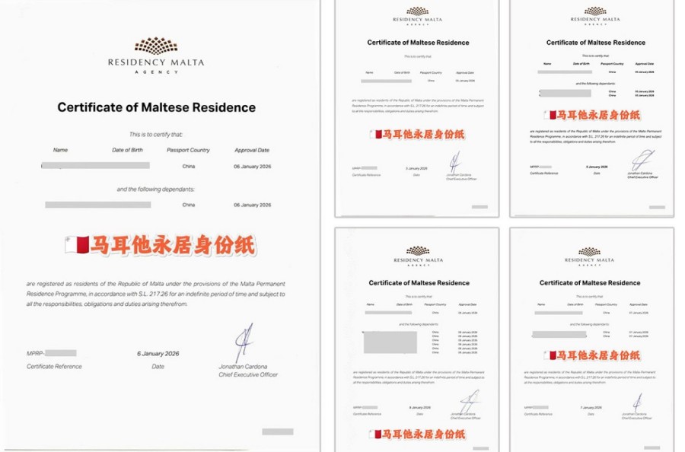Open the small certificate dated 7 January 2026
Viewport: 685px width, 452px height.
point(592,340)
